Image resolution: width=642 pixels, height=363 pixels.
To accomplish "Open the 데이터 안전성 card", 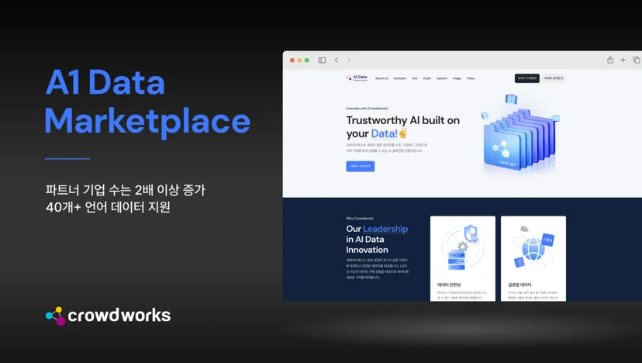I will tap(463, 258).
